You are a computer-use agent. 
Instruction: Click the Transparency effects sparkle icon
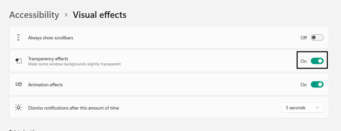(19, 61)
